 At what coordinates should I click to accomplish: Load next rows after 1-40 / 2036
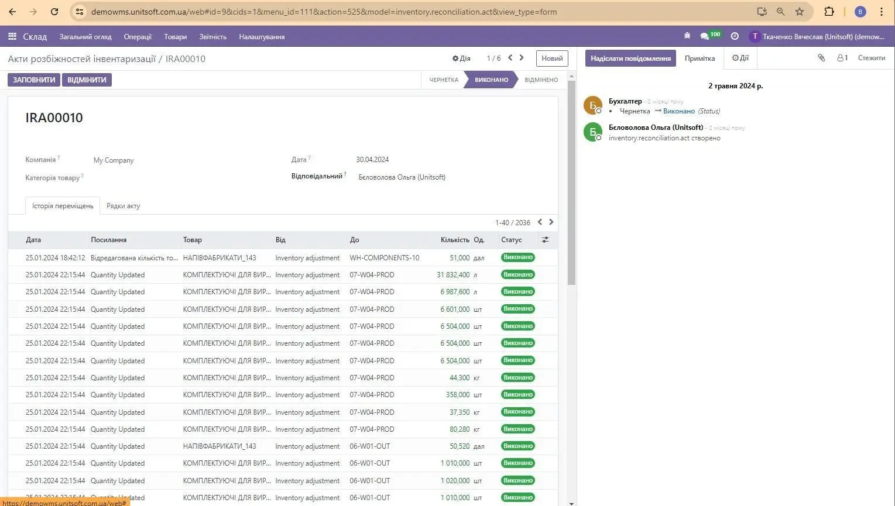click(551, 222)
